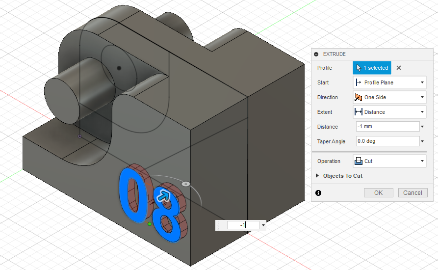Open the Extent 'Distance' dropdown
Image resolution: width=438 pixels, height=270 pixels.
point(389,112)
